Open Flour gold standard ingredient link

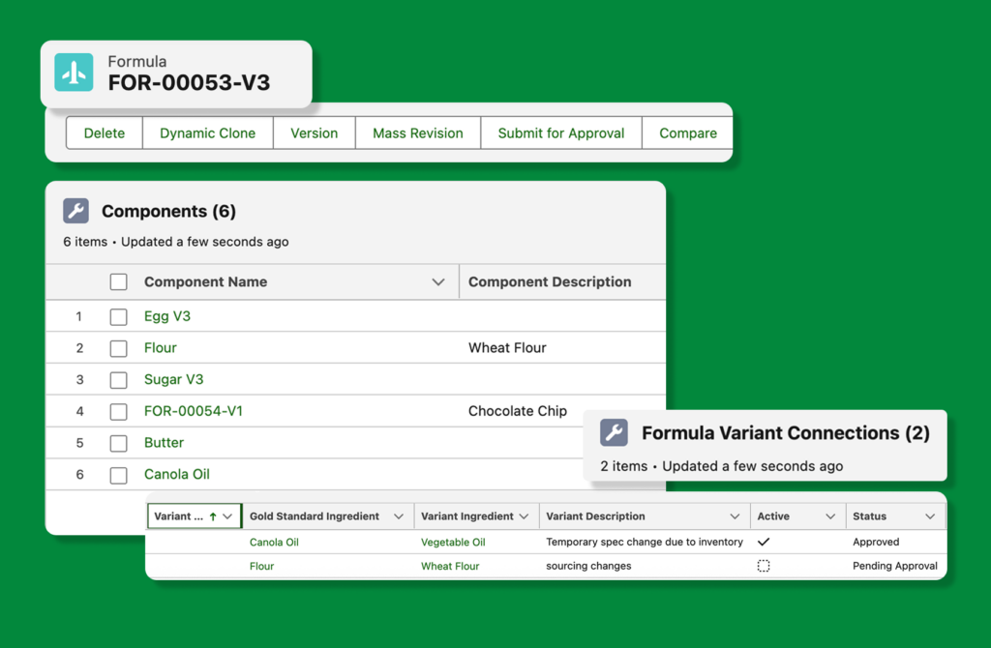tap(261, 566)
